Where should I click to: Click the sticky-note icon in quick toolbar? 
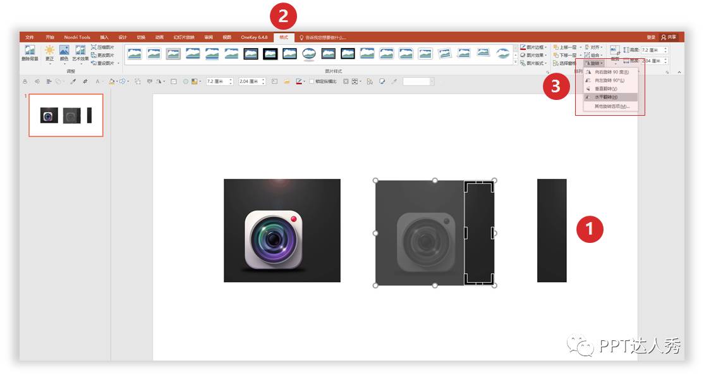pos(382,82)
